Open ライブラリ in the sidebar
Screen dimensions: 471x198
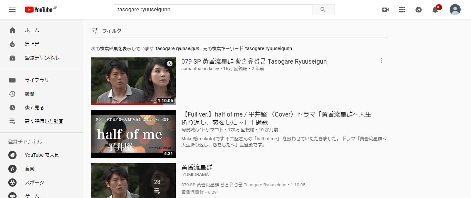tap(41, 80)
